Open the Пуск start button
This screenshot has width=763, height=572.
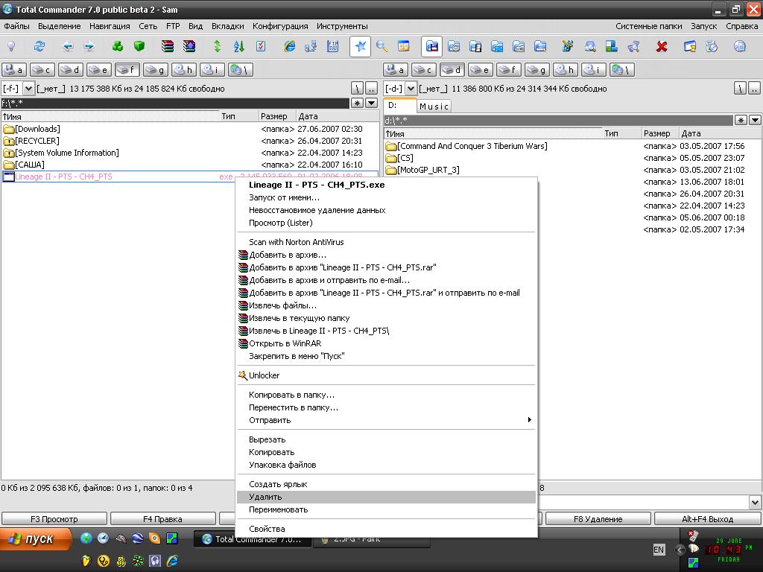[x=35, y=539]
